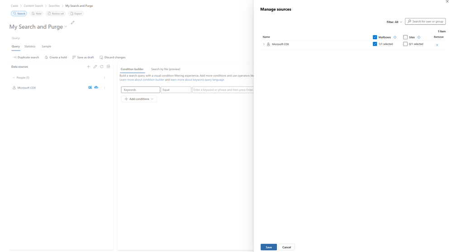Viewport: 452px width, 252px height.
Task: Add a data source with the plus icon
Action: pyautogui.click(x=89, y=66)
